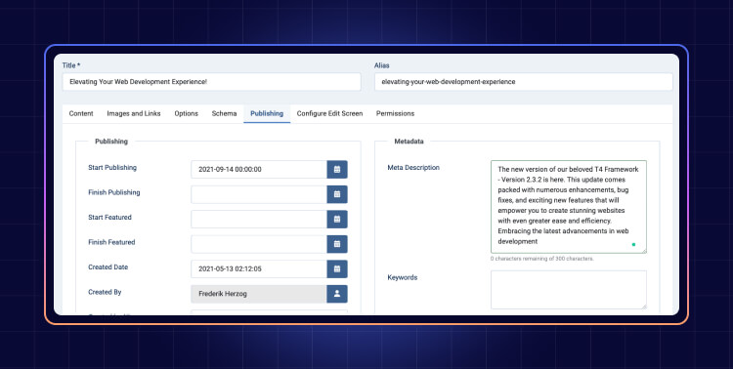
Task: Click the Meta Description label
Action: [x=413, y=168]
